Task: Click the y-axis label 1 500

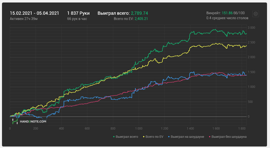Action: 251,72
